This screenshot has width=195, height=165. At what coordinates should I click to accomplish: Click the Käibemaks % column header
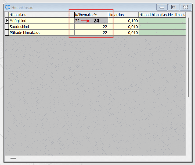(x=91, y=15)
